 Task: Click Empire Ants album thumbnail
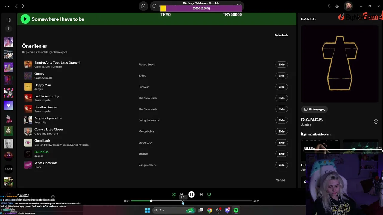coord(28,64)
